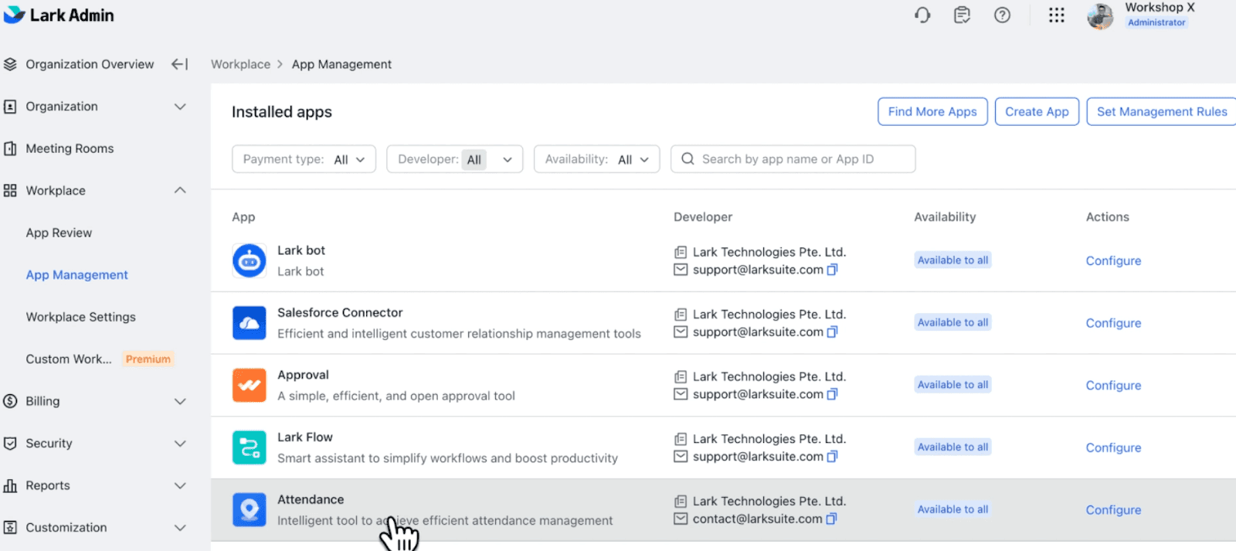Click the Organization Overview layers icon
This screenshot has width=1236, height=551.
(10, 64)
